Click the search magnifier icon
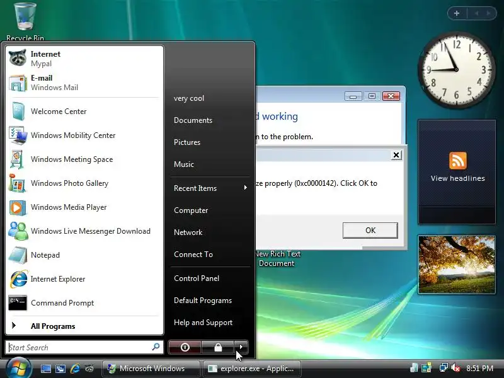Image resolution: width=504 pixels, height=378 pixels. [156, 347]
